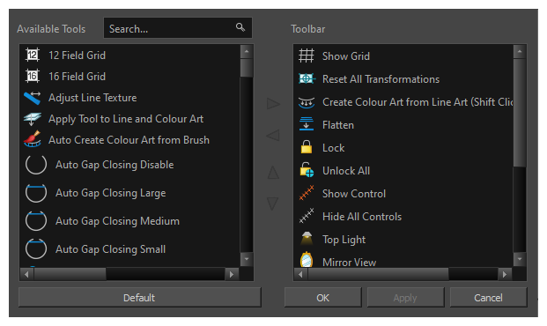This screenshot has width=547, height=326.
Task: Select the 12 Field Grid icon
Action: tap(33, 56)
